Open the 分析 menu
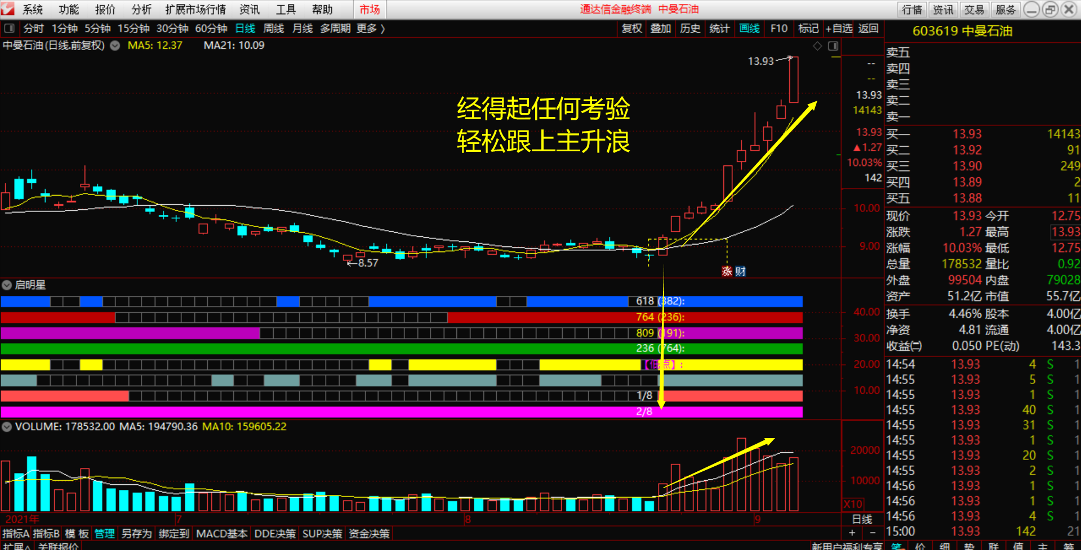Screen dimensions: 1081x550 [141, 10]
